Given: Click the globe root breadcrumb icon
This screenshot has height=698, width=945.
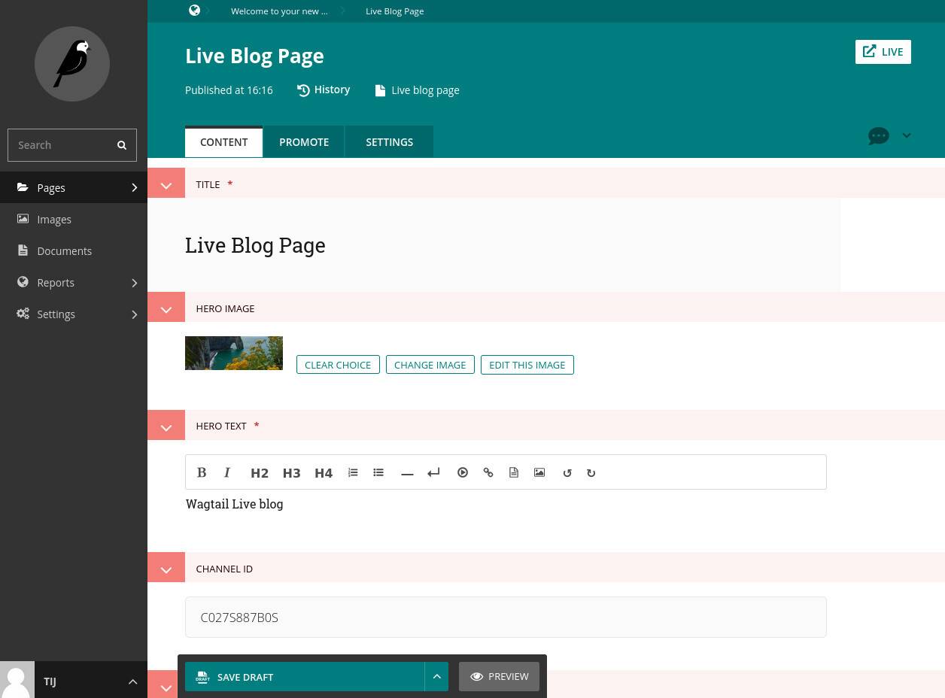Looking at the screenshot, I should pyautogui.click(x=194, y=11).
